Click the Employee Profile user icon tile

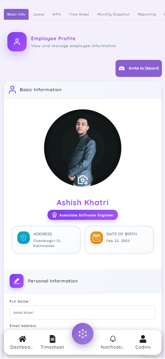coord(17,42)
